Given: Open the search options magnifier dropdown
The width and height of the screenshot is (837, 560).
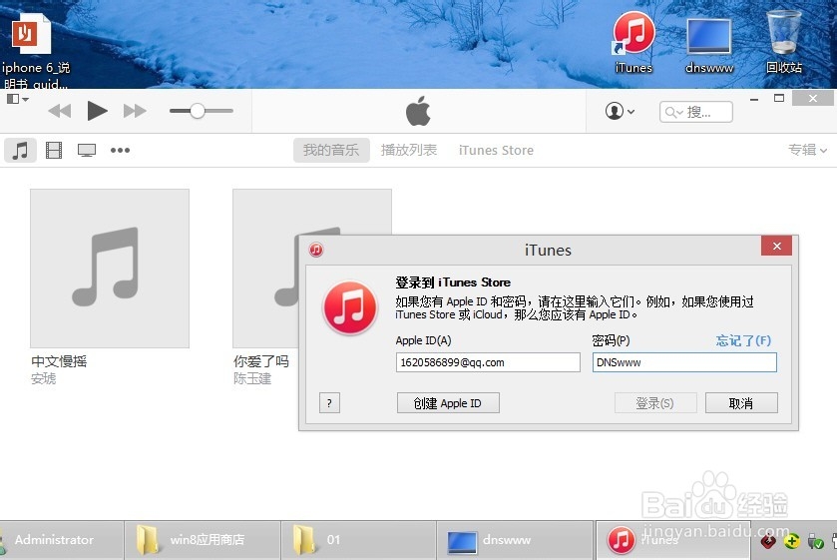Looking at the screenshot, I should [x=673, y=112].
